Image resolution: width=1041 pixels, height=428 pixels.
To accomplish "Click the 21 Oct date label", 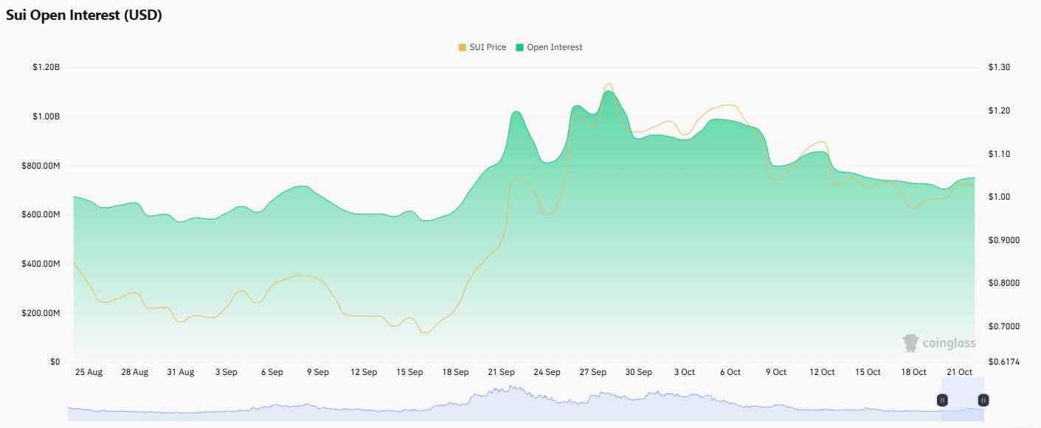I will (x=959, y=372).
